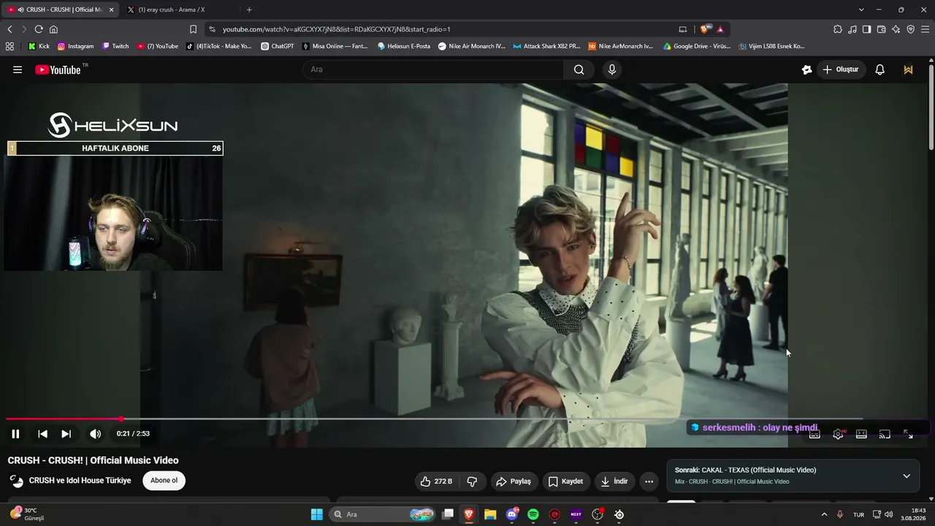Show hidden system tray icons
This screenshot has width=935, height=526.
click(825, 514)
